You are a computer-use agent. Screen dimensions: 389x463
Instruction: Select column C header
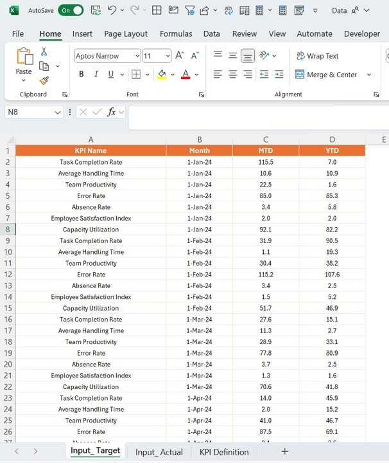click(x=266, y=140)
